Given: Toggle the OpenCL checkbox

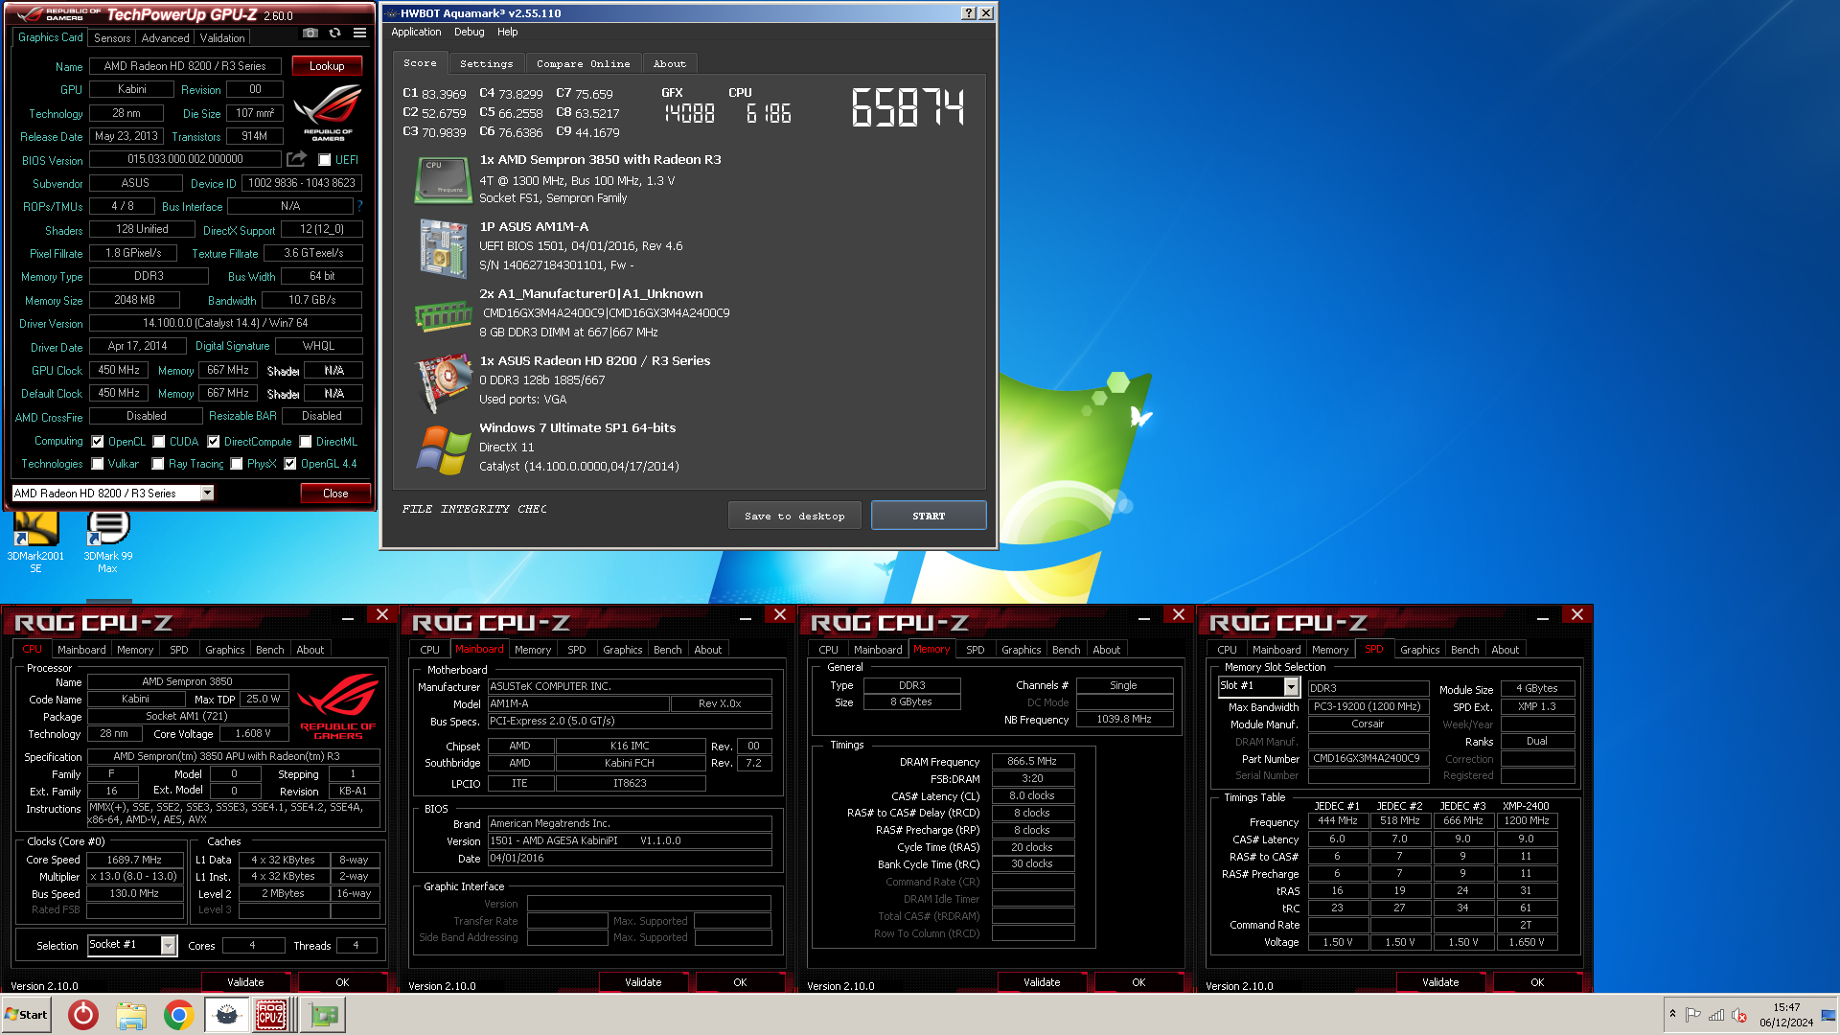Looking at the screenshot, I should coord(98,442).
